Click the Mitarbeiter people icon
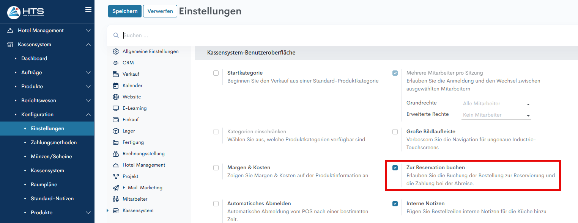The height and width of the screenshot is (223, 578). [x=116, y=199]
